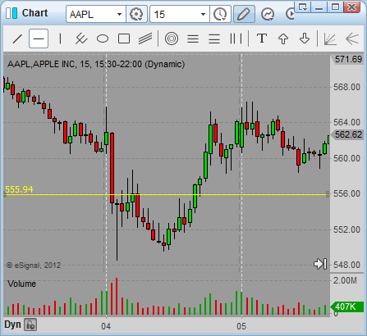Viewport: 367px width, 336px height.
Task: Select the trend line drawing tool
Action: (x=17, y=39)
